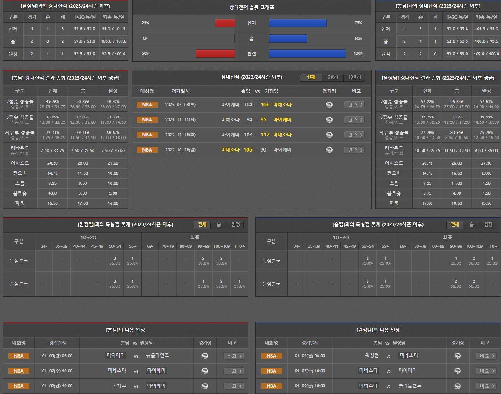Select 원정 tab in [홈팀]과의 득실점 통계
Viewport: 501px width, 394px height.
click(x=488, y=225)
